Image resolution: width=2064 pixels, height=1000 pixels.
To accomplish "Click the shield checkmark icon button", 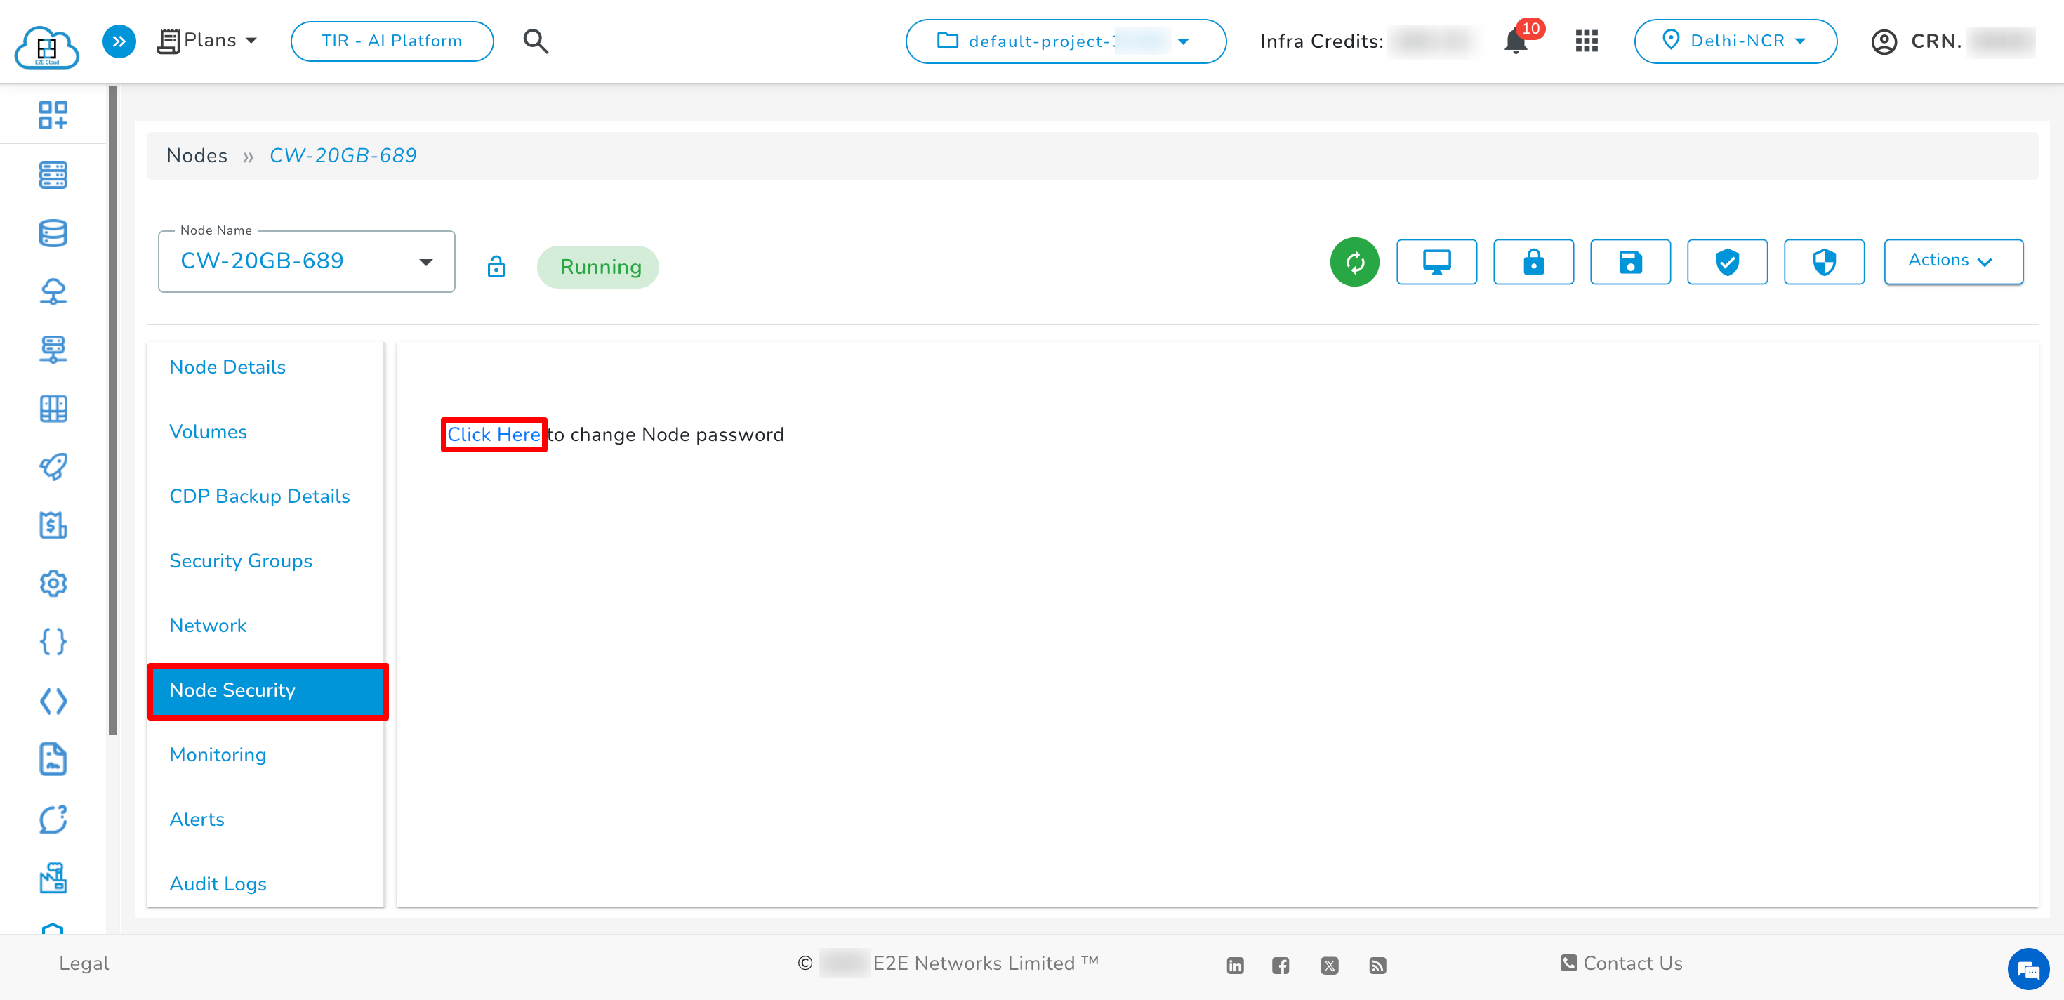I will (1727, 262).
